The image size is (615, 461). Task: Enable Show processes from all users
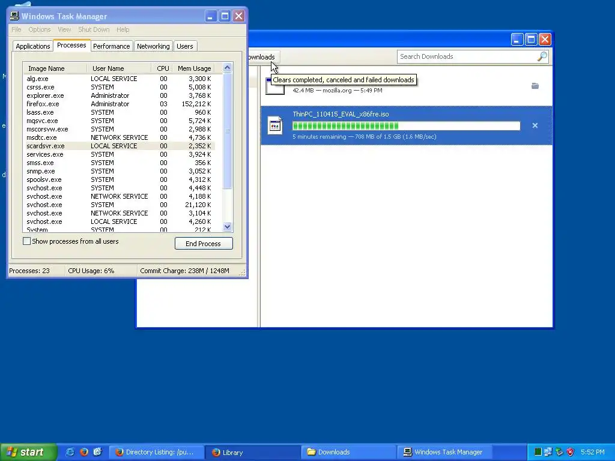(26, 241)
